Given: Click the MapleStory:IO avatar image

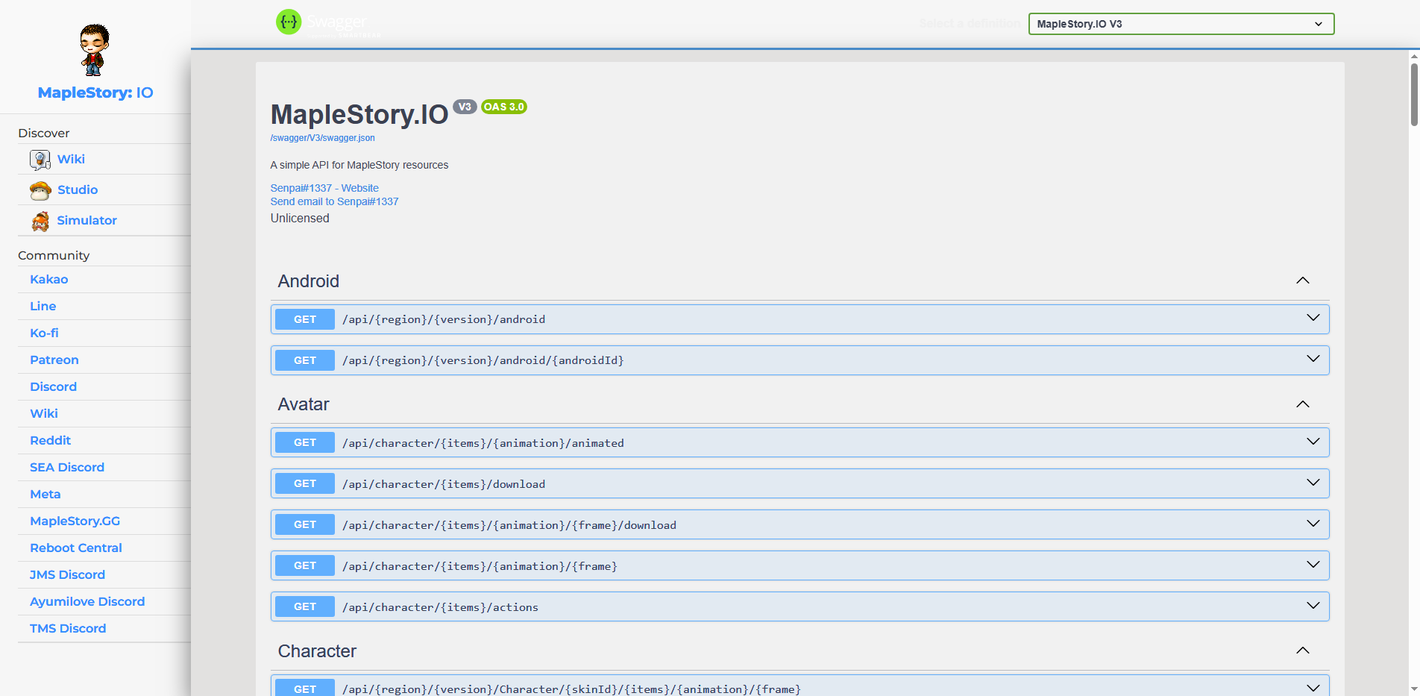Looking at the screenshot, I should point(94,49).
